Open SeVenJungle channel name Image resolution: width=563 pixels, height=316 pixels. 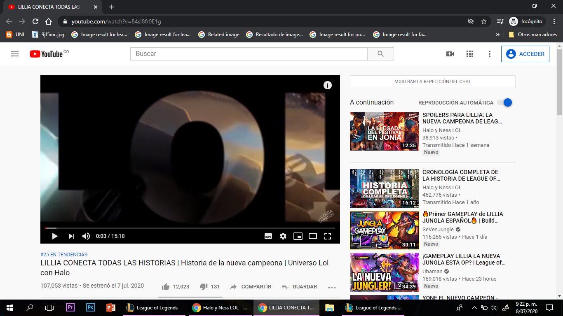coord(438,230)
